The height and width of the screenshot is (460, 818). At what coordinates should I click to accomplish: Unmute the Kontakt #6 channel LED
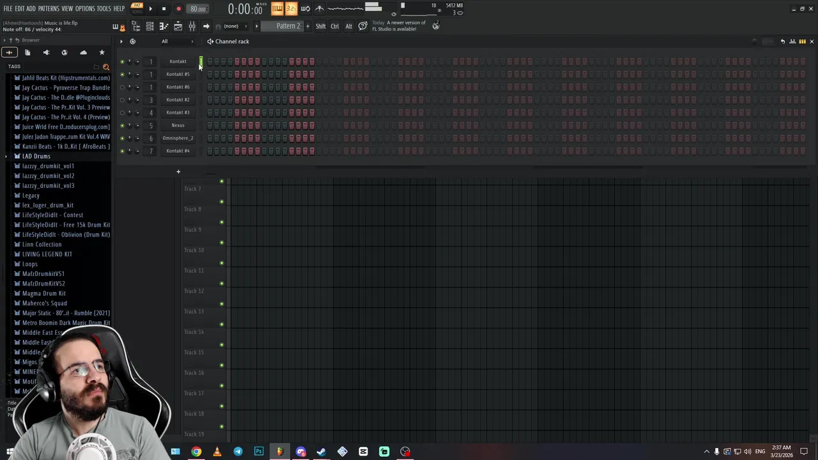(122, 88)
